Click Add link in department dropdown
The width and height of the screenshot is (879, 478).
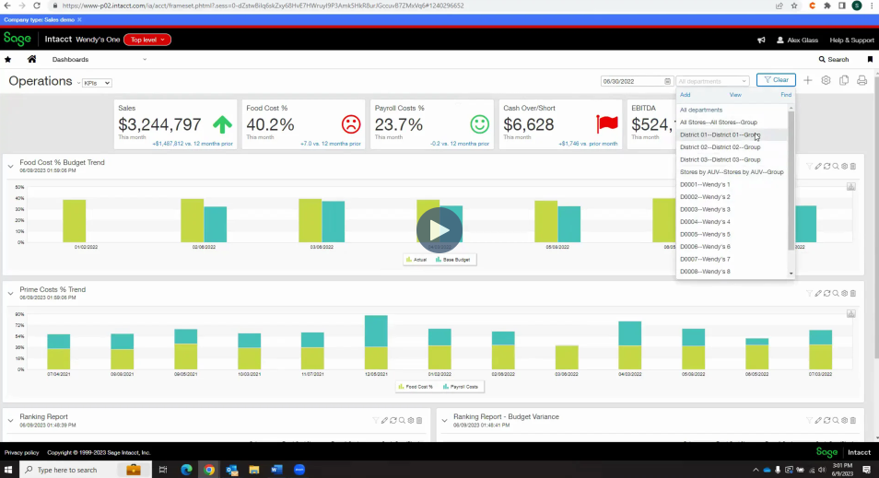click(685, 95)
